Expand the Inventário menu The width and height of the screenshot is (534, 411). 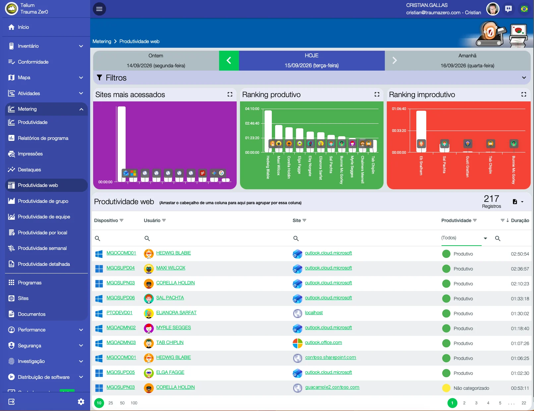(46, 46)
